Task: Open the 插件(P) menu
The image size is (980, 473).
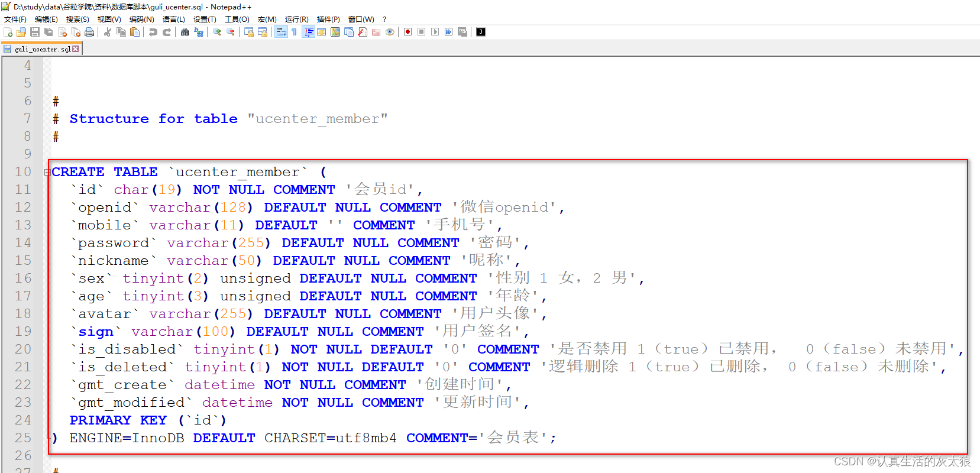Action: [329, 20]
